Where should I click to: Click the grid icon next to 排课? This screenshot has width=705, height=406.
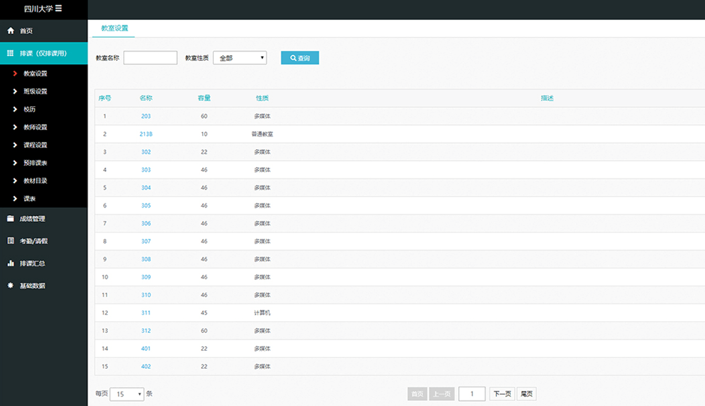(x=11, y=53)
